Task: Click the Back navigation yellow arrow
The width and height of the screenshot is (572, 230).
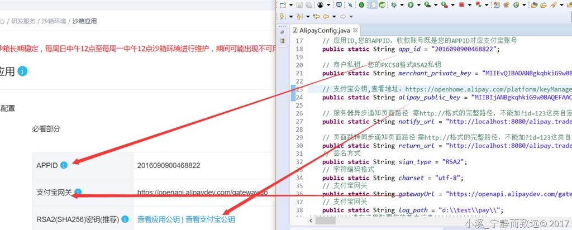Action: [x=326, y=16]
